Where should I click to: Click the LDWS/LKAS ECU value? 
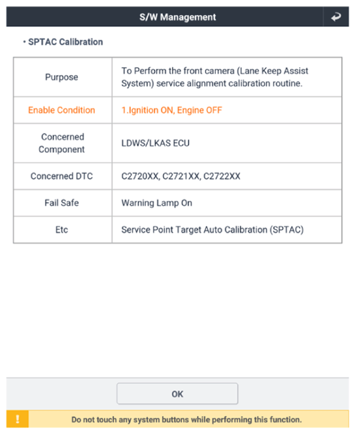155,143
